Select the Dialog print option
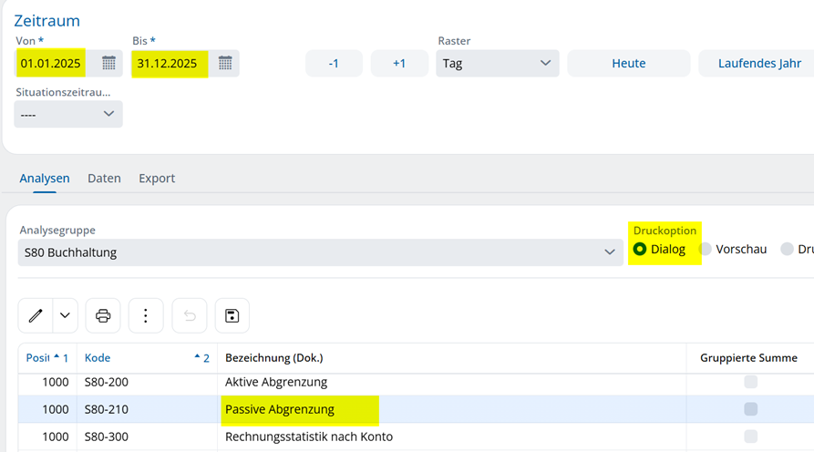The height and width of the screenshot is (452, 814). (x=640, y=249)
